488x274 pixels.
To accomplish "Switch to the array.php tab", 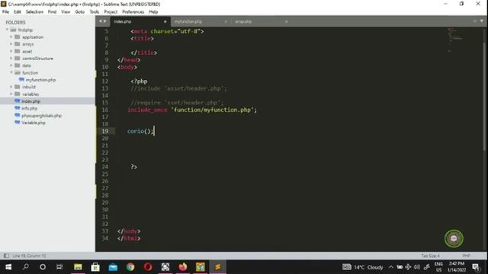I will point(262,21).
